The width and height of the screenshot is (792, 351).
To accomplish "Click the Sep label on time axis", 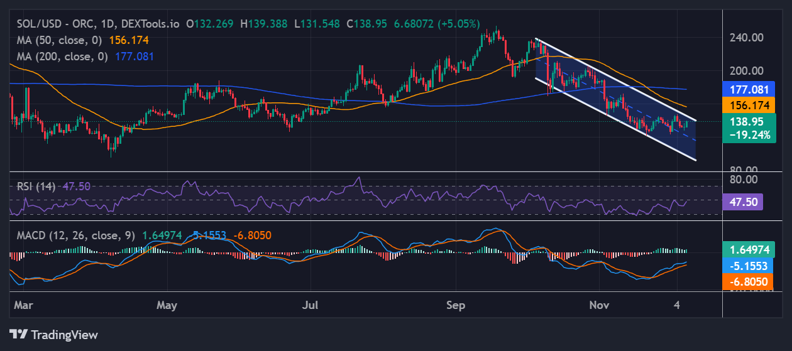I will coord(456,305).
